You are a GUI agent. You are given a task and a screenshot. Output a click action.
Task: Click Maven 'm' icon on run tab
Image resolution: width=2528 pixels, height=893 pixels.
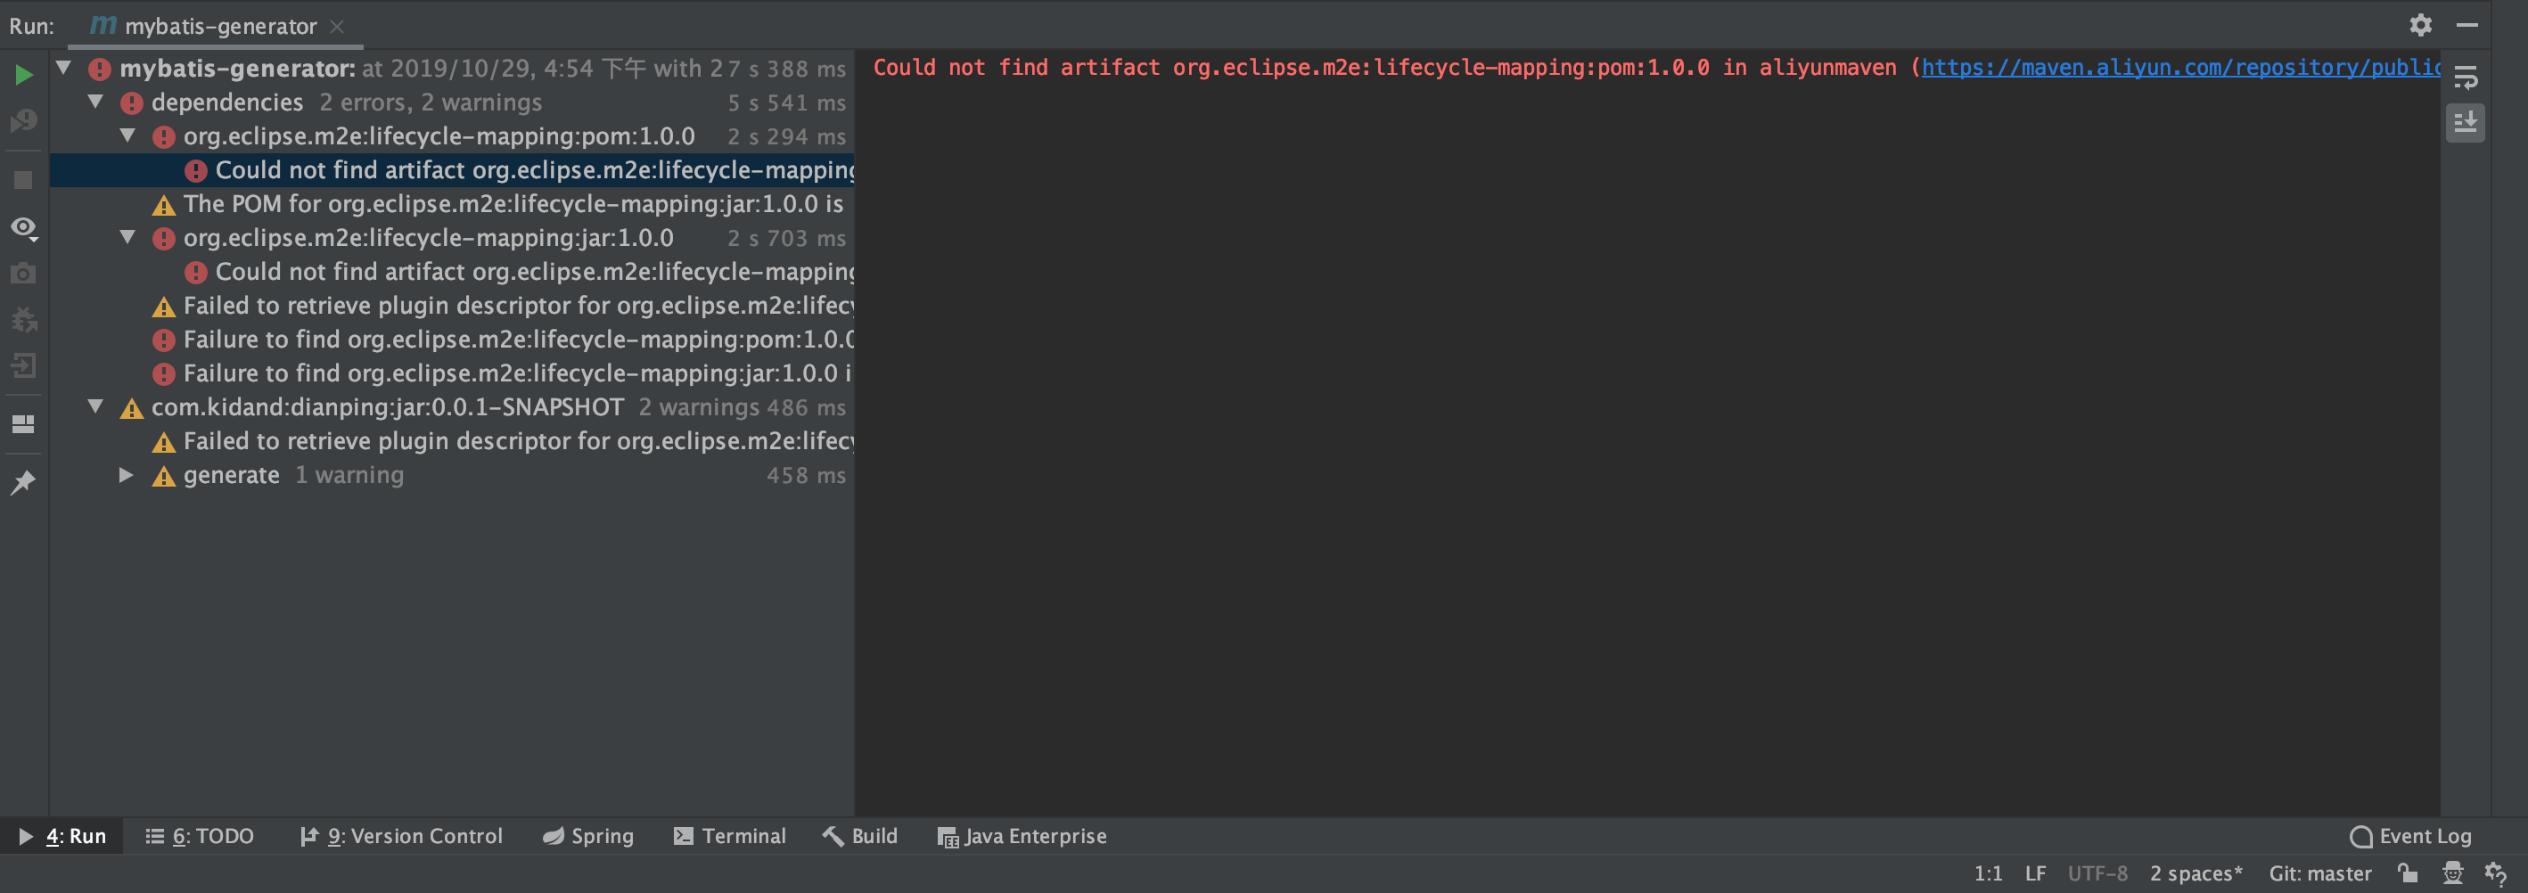[x=103, y=25]
